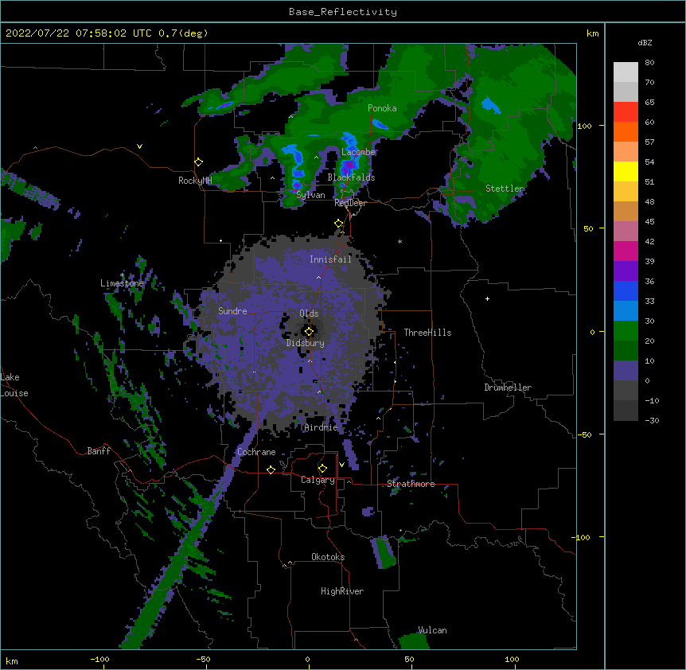
Task: Select the red 60-65 dBZ legend swatch
Action: point(626,112)
